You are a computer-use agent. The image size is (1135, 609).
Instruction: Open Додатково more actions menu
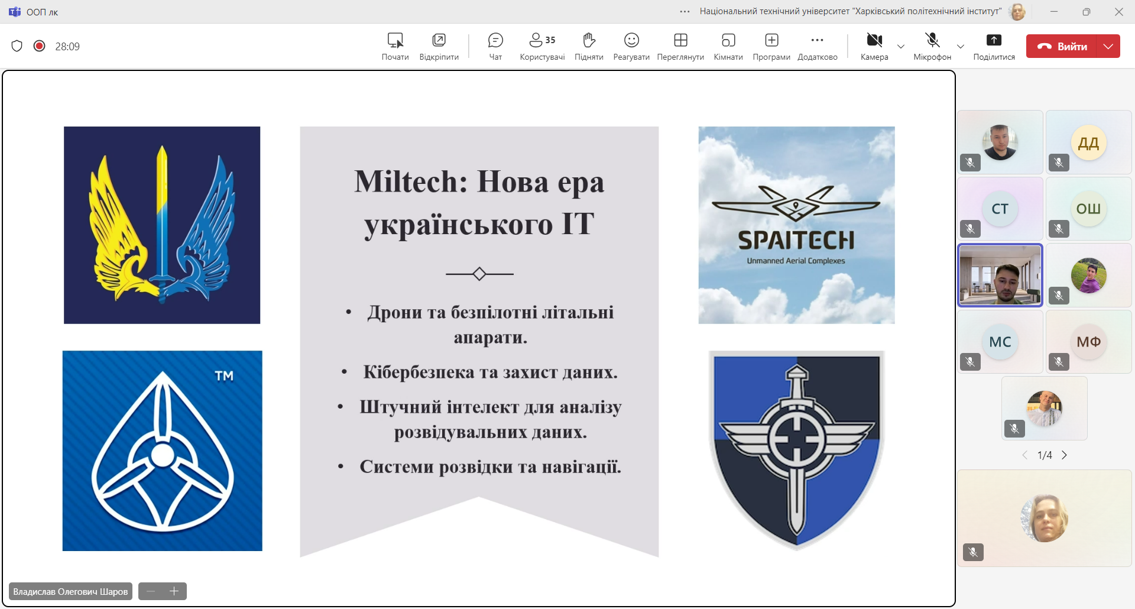(817, 46)
